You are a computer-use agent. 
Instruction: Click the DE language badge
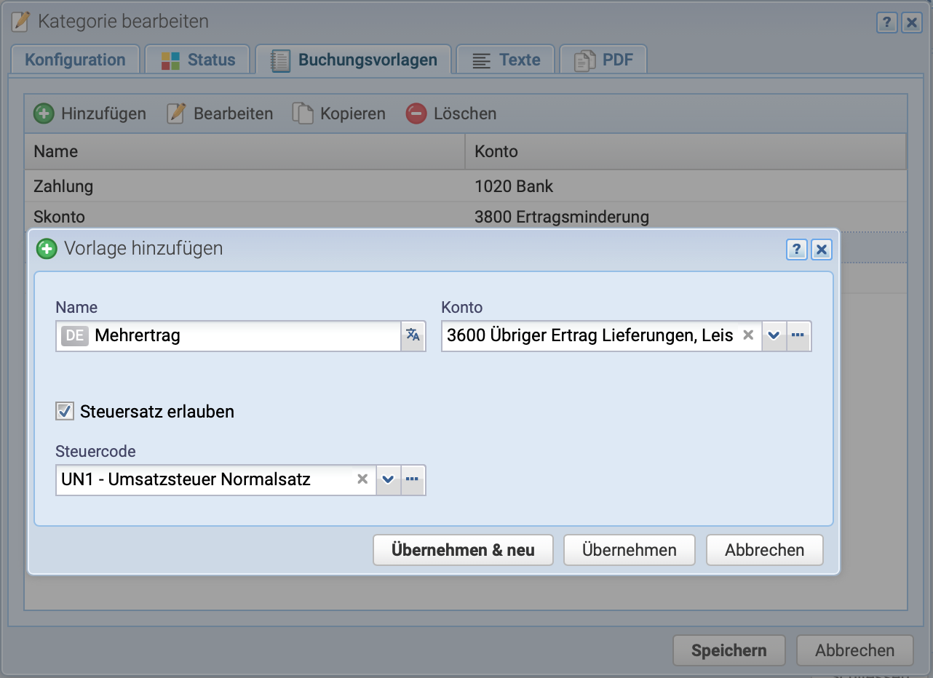75,335
